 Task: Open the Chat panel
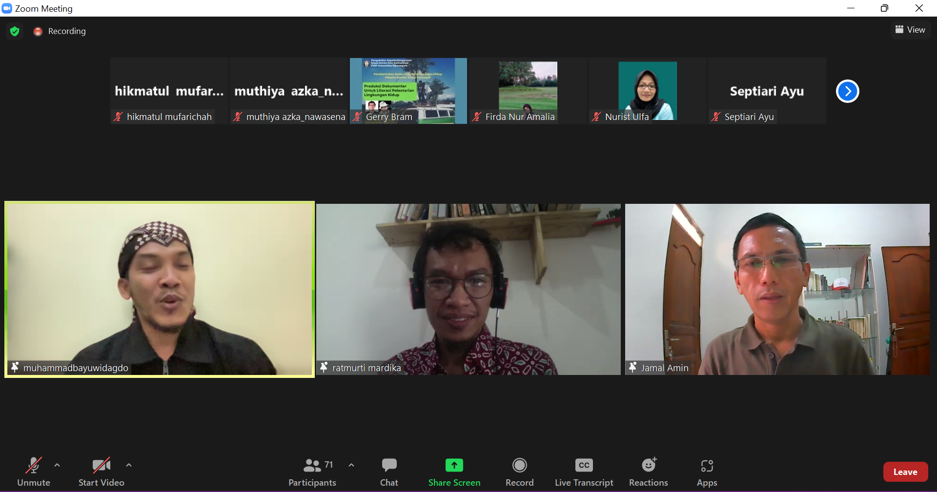[389, 472]
